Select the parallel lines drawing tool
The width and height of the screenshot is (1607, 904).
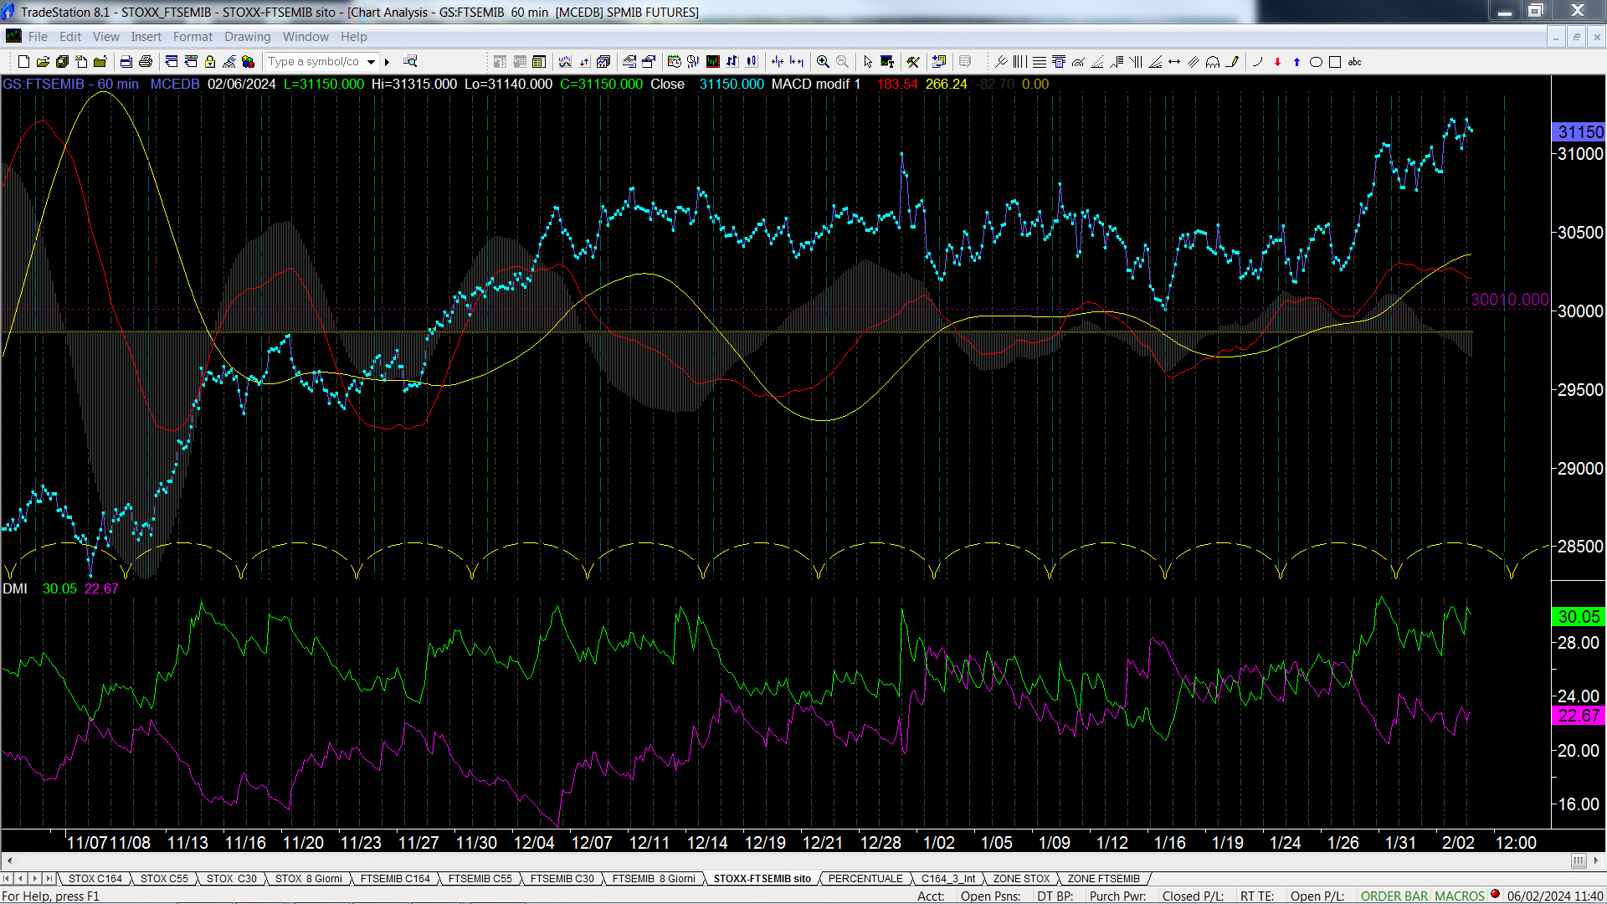[1194, 62]
